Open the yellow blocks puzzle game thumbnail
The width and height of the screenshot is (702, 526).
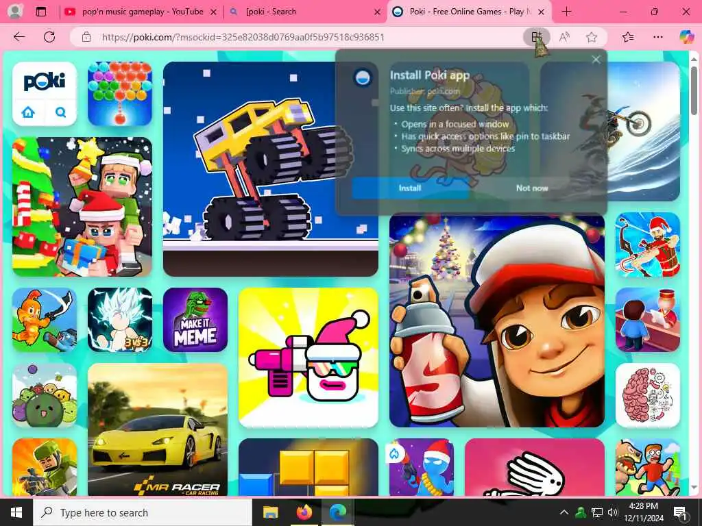point(308,467)
